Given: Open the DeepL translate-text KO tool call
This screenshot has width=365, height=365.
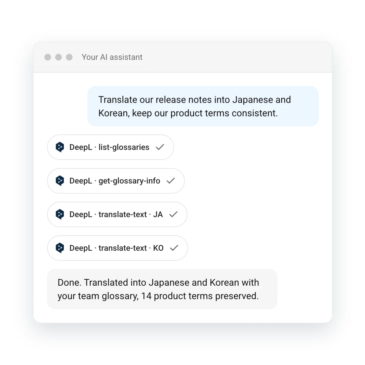Looking at the screenshot, I should click(118, 248).
